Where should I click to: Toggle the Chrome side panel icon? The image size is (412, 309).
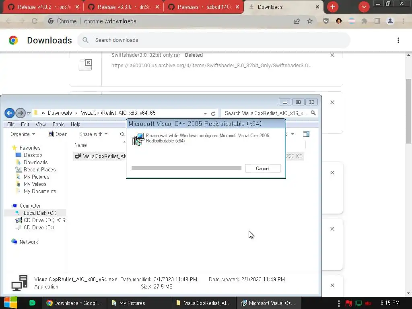[377, 21]
